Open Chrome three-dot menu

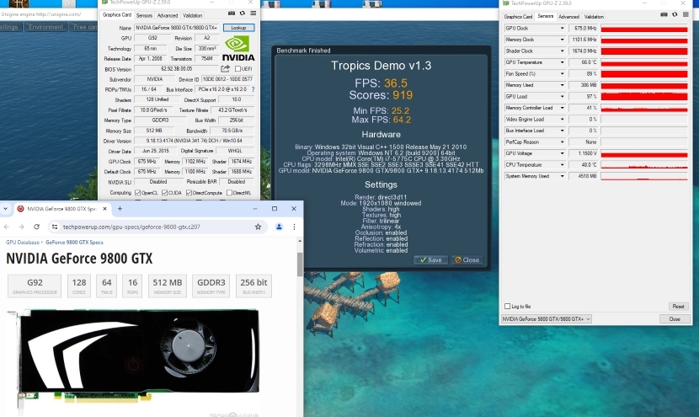tap(294, 227)
